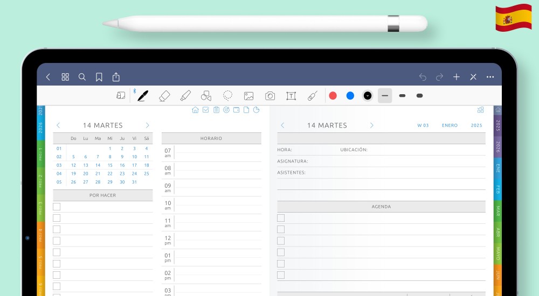
Task: Add a new page with plus icon
Action: [457, 77]
